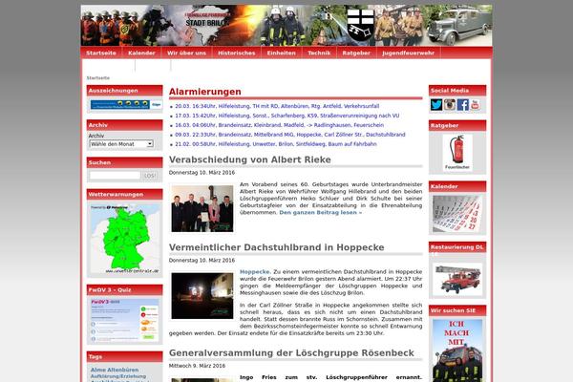This screenshot has height=382, width=573.
Task: Open the 16.03. Madfeld Feuerschein alarm link
Action: click(x=280, y=125)
